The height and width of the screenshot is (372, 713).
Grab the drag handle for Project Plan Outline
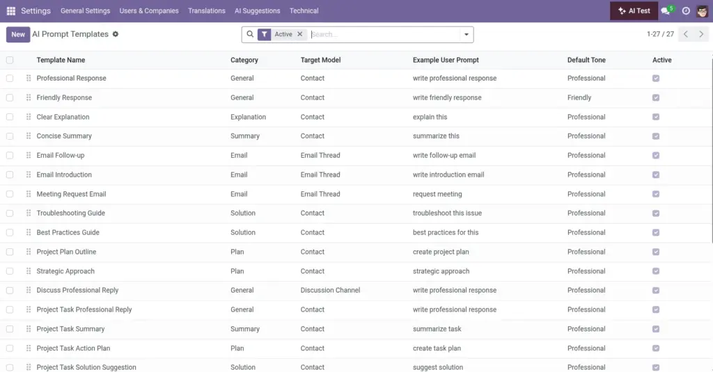[x=29, y=252]
